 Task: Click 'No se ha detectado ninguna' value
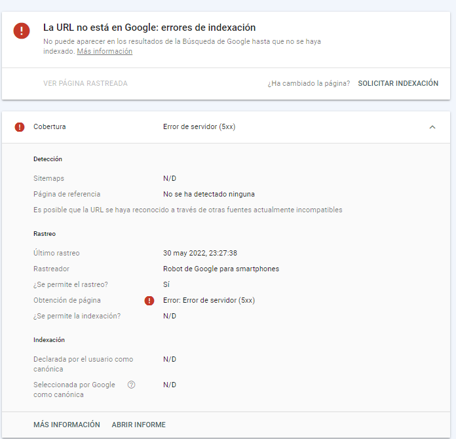[209, 194]
